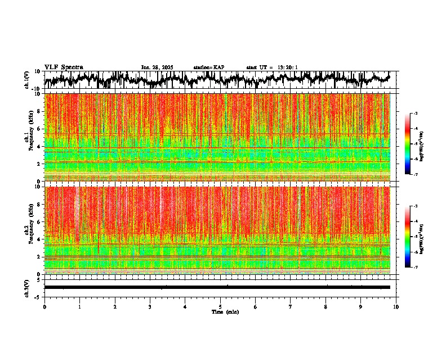Click the "-5" tick on ch.3 voltage axis
The width and height of the screenshot is (446, 344).
pos(37,297)
